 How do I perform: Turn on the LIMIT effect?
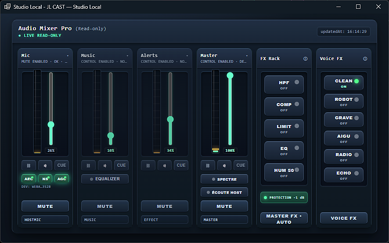284,129
